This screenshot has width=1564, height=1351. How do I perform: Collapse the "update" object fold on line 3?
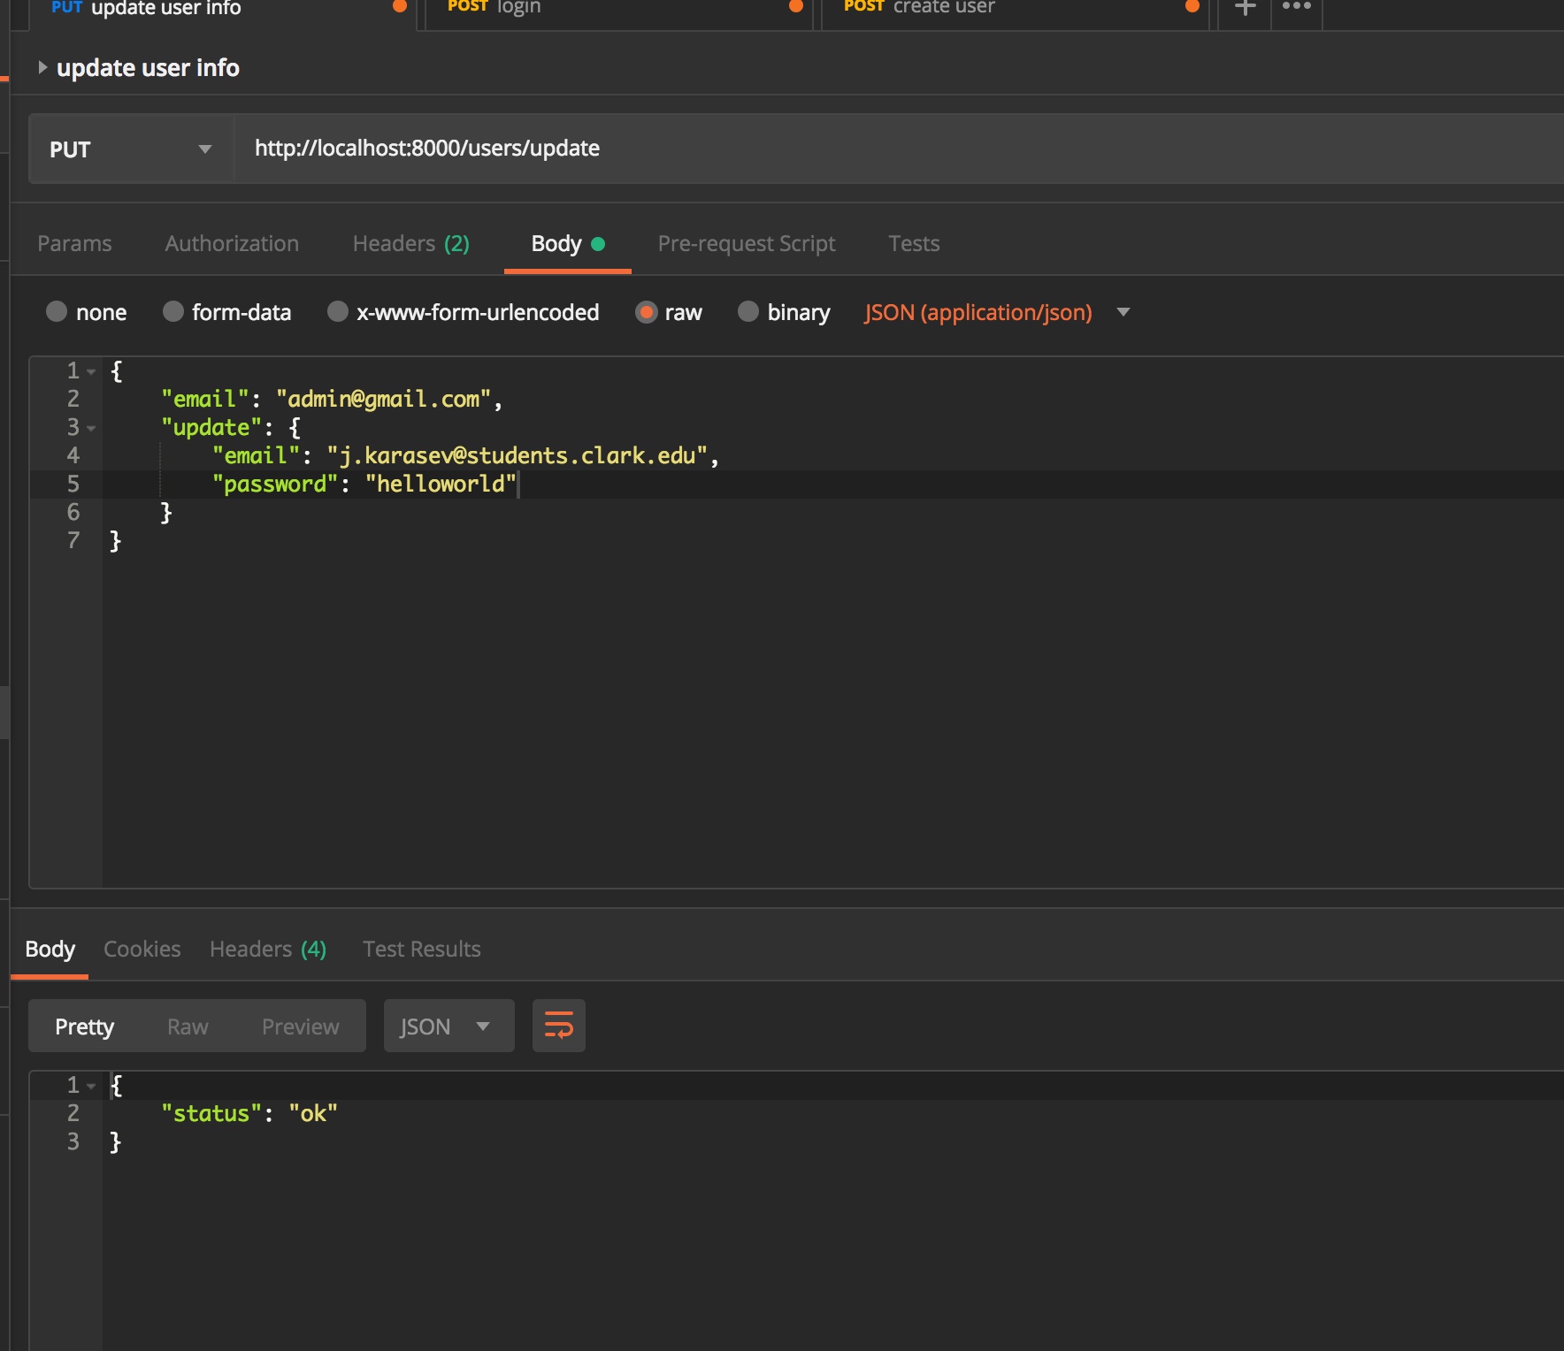point(91,428)
